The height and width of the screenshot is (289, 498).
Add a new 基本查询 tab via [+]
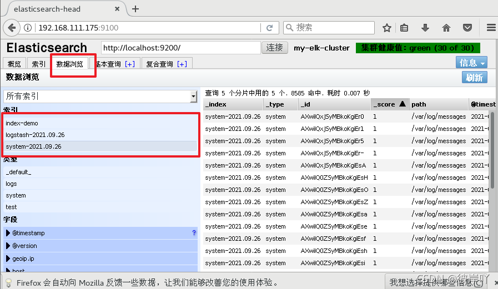coord(130,64)
